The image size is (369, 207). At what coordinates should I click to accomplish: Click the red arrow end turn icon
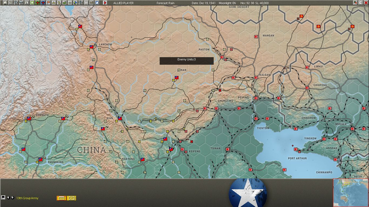[105, 3]
